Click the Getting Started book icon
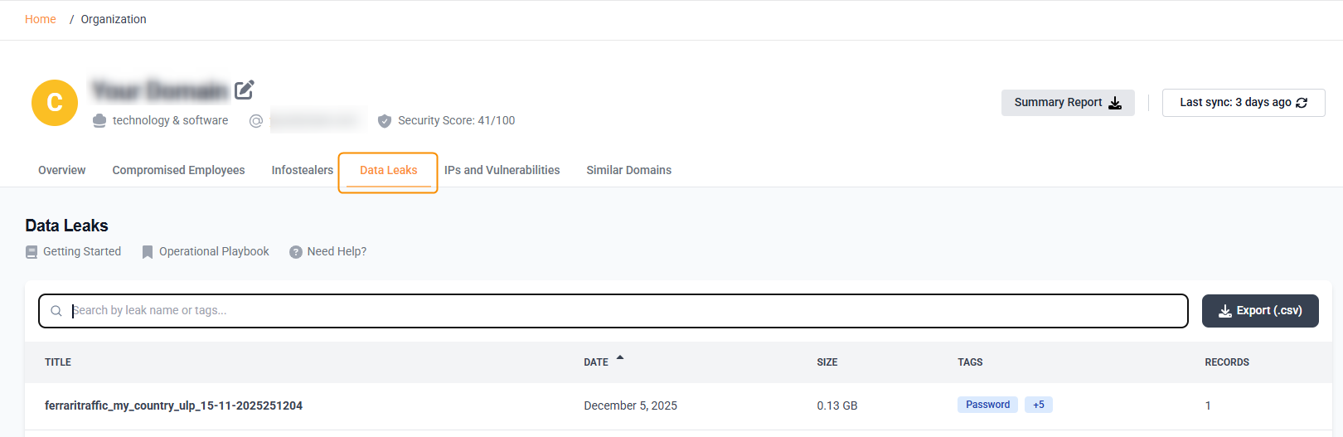 [x=32, y=252]
